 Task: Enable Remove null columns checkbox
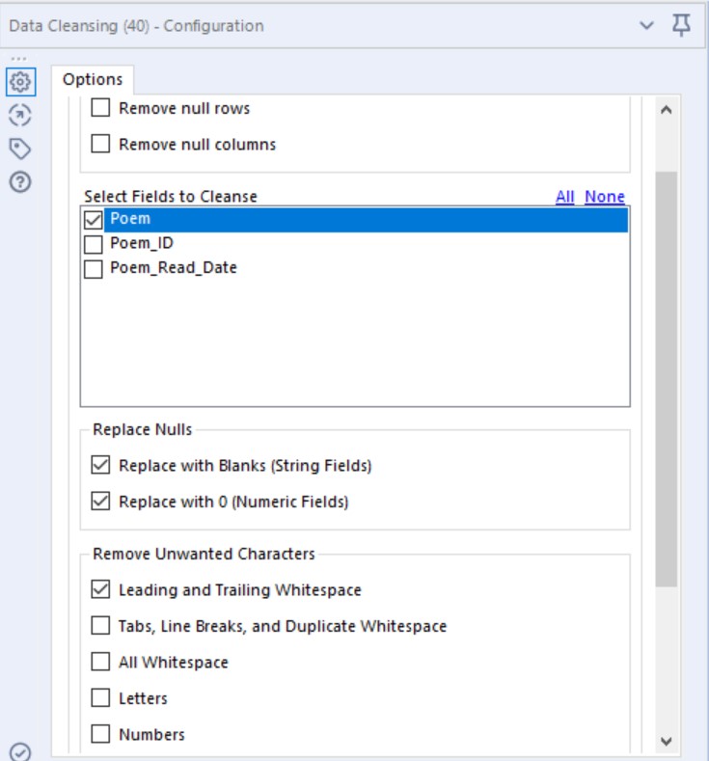click(x=100, y=145)
